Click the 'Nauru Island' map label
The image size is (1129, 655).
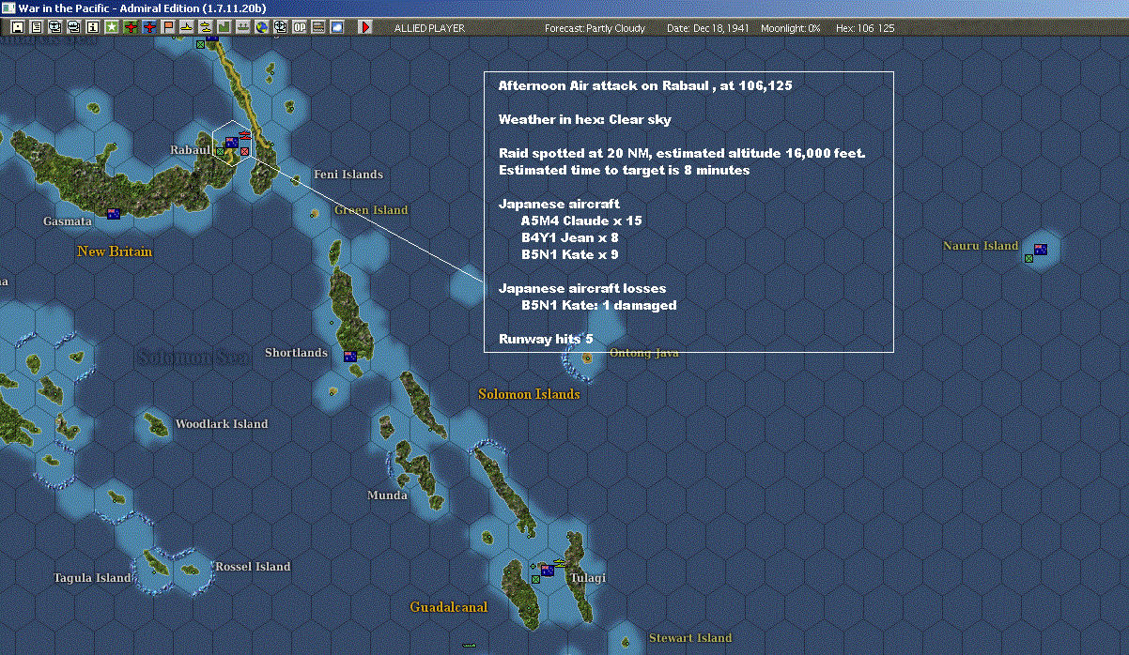pyautogui.click(x=981, y=246)
